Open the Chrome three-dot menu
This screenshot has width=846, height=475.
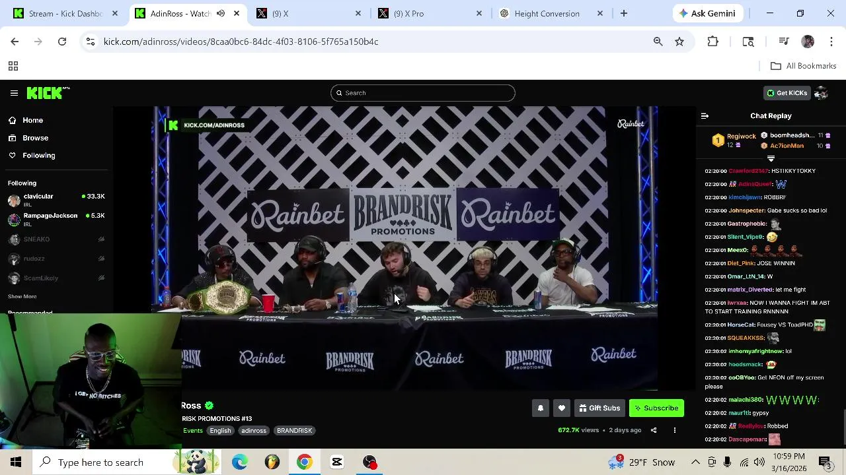click(x=831, y=42)
